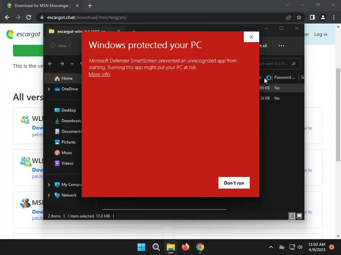341x255 pixels.
Task: Select Download for MSN Messenger tab
Action: click(42, 6)
